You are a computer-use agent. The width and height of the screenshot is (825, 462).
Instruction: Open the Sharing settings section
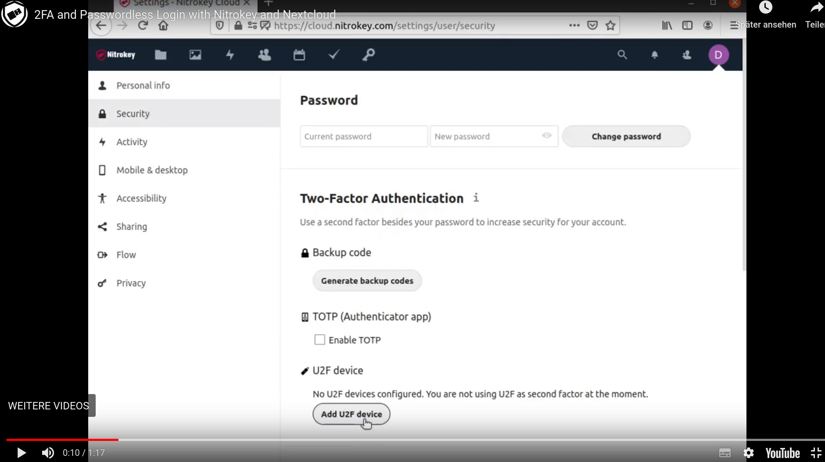click(184, 227)
